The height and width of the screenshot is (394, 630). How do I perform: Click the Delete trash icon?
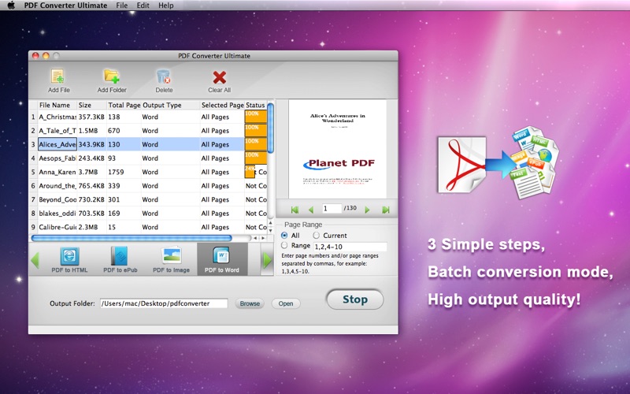point(164,76)
